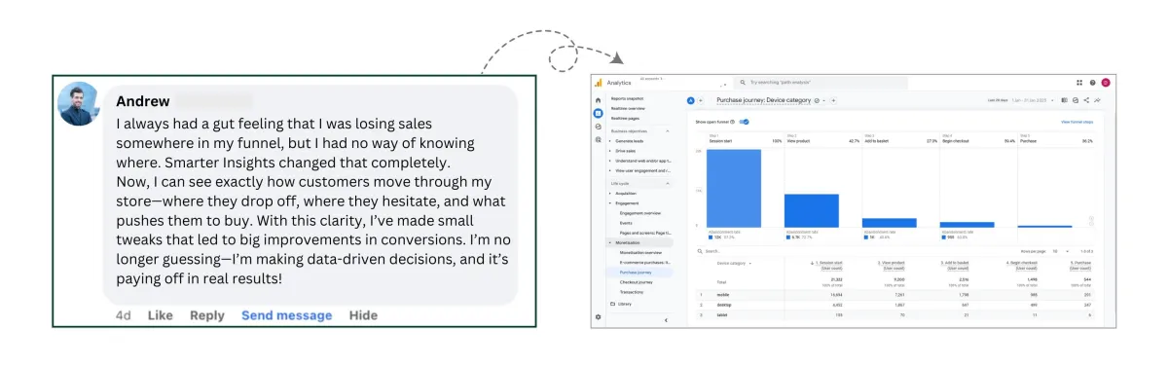Collapse the Monetisation group
Image resolution: width=1168 pixels, height=365 pixels.
click(x=609, y=242)
